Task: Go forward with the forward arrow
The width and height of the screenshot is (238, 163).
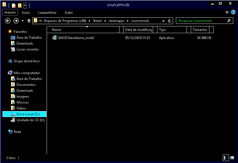Action: tap(16, 21)
